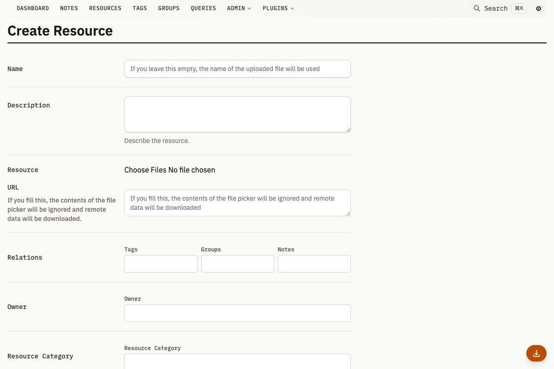Open settings via the gear icon
554x369 pixels.
coord(538,8)
